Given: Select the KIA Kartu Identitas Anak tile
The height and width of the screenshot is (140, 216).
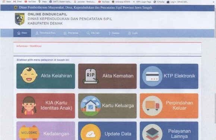Looking at the screenshot, I should coord(46,106).
